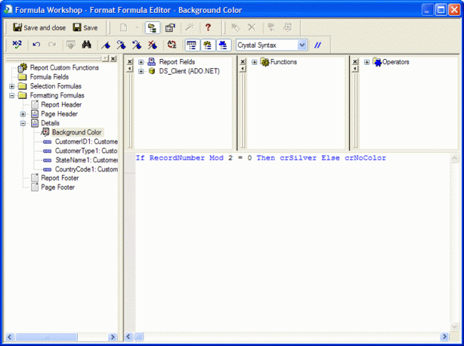Click the Toggle bookmark icon

[x=106, y=45]
